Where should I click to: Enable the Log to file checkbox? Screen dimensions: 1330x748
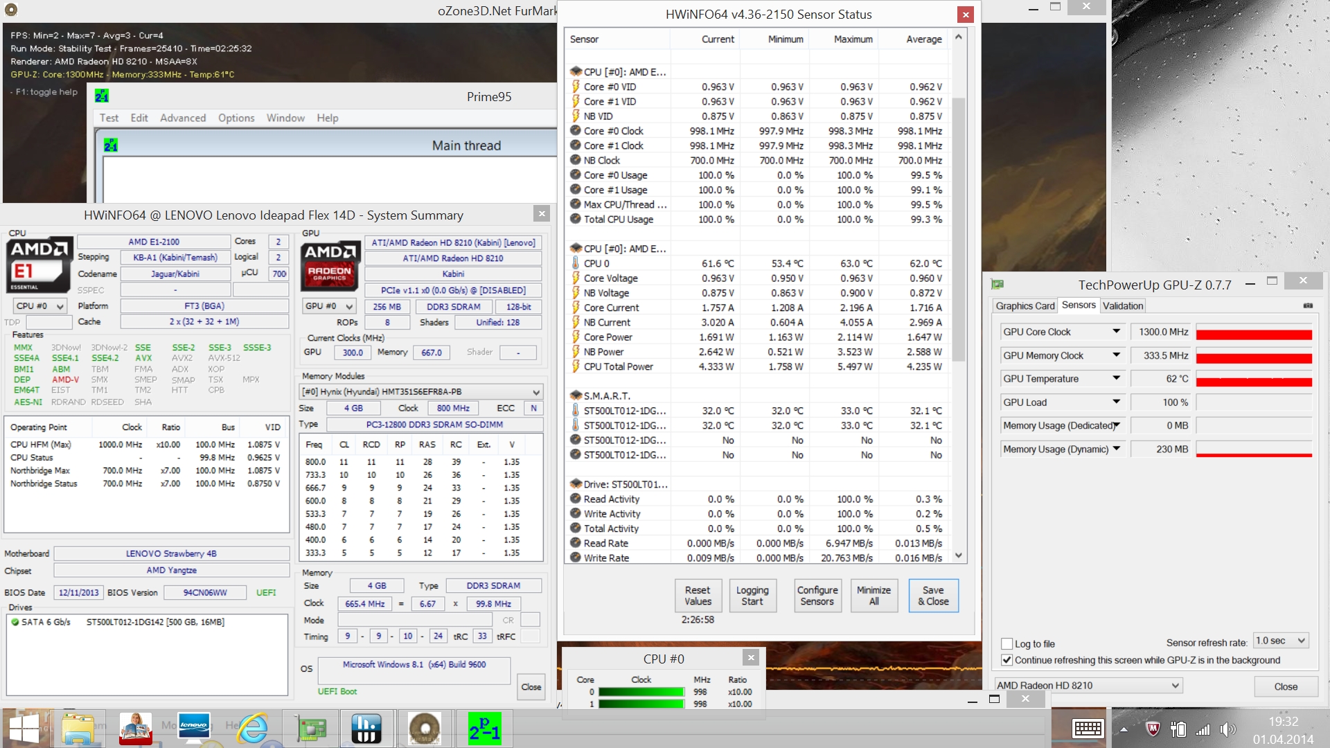[x=1007, y=643]
